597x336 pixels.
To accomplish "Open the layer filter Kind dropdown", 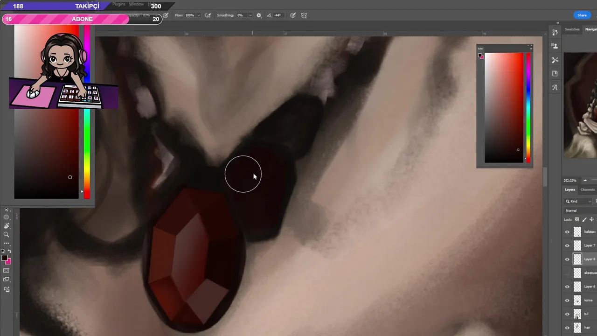I will pos(578,201).
